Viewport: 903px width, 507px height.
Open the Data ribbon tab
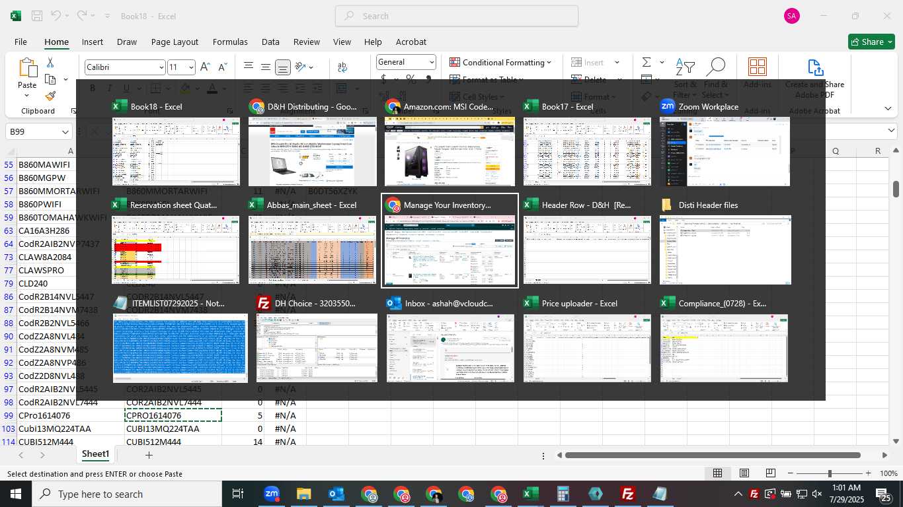270,42
